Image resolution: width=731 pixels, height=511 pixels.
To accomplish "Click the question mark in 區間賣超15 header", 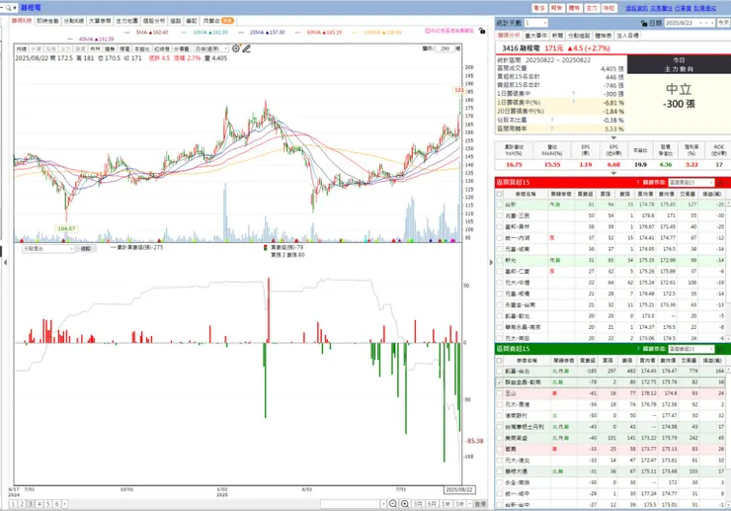I will (x=638, y=349).
